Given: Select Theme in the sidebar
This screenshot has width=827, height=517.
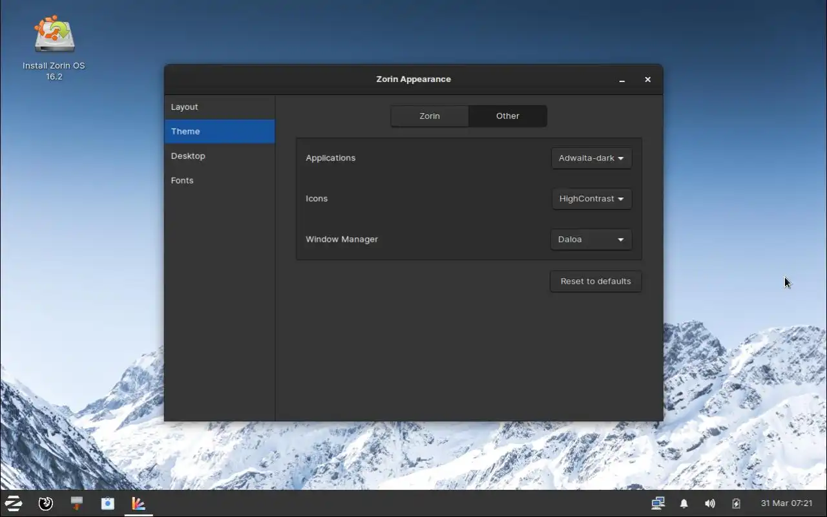Looking at the screenshot, I should tap(220, 131).
